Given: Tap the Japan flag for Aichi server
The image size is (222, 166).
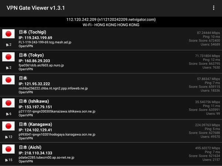Looking at the screenshot, I should tap(9, 149).
